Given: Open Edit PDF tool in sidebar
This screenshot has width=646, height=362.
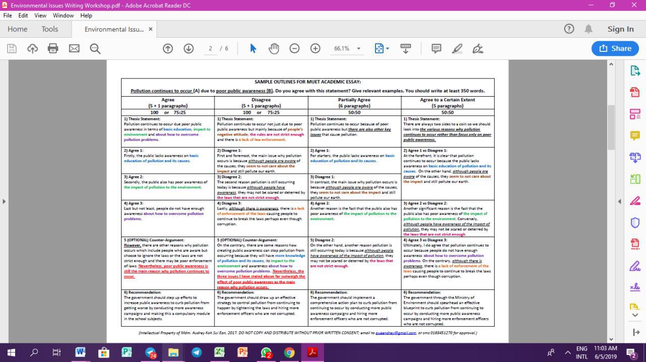Looking at the screenshot, I should click(635, 114).
